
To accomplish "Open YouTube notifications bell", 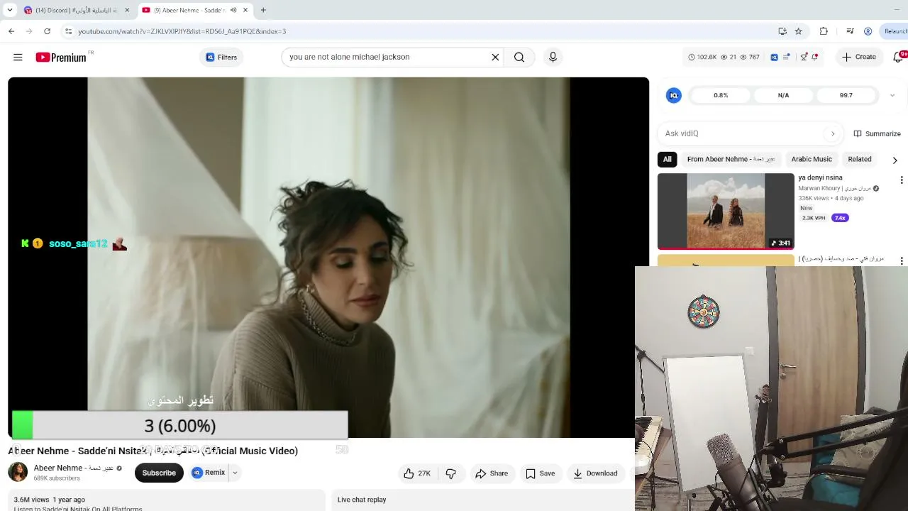I will pos(898,57).
